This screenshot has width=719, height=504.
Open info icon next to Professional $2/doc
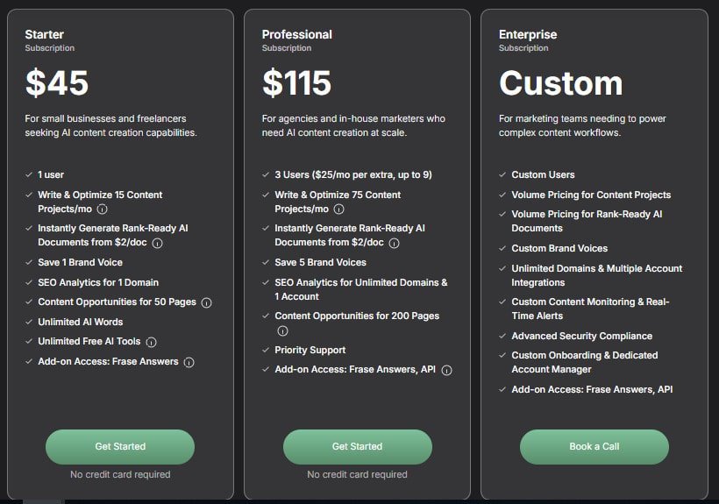(394, 244)
